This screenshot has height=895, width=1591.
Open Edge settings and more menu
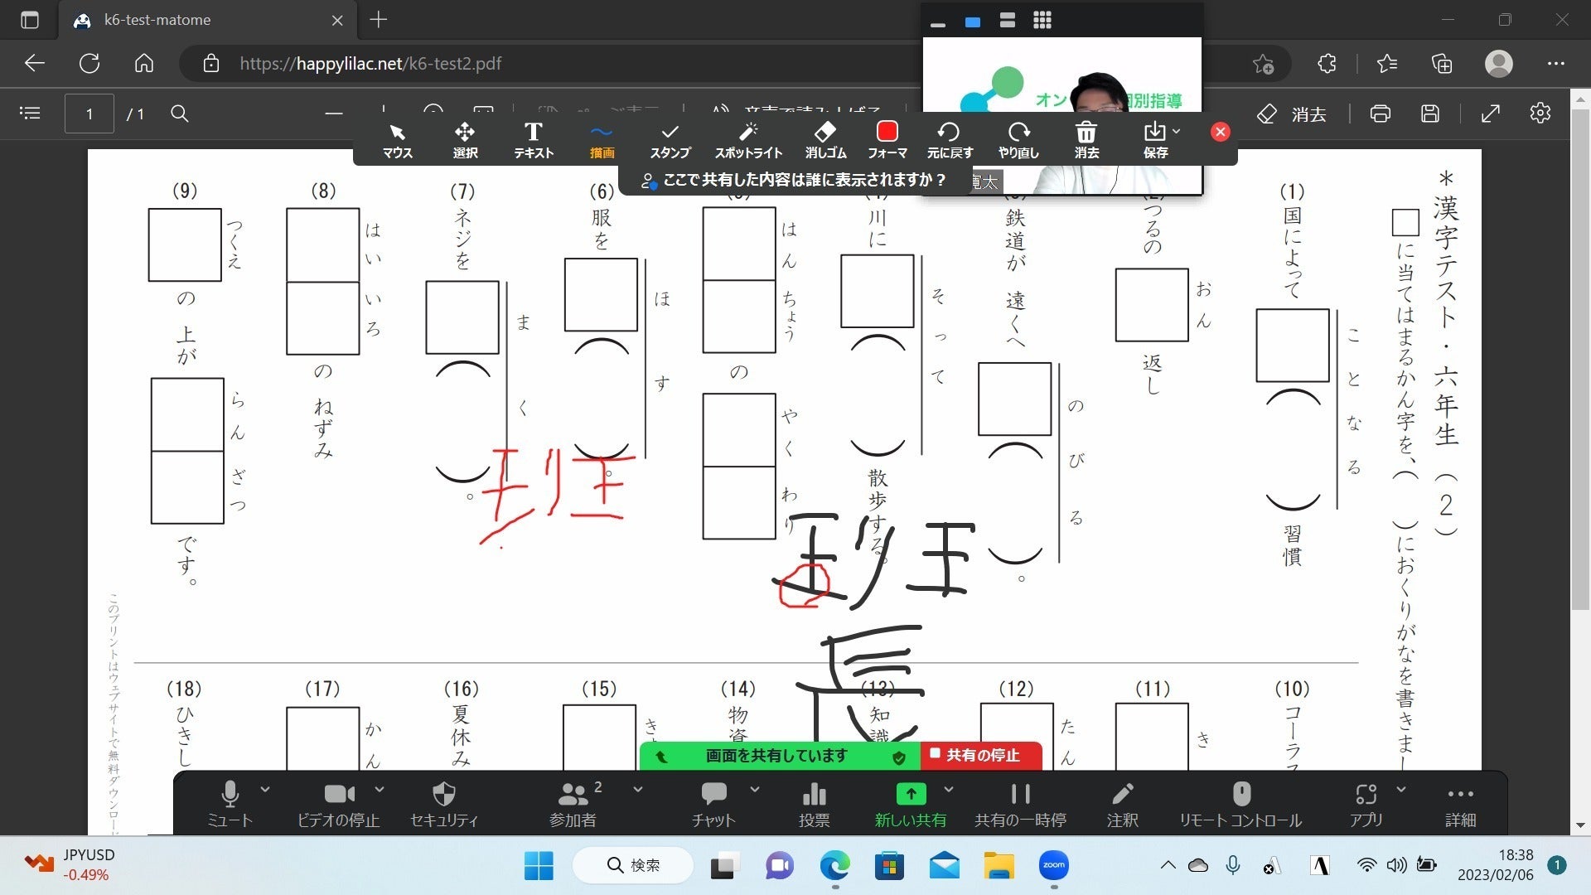click(1556, 64)
